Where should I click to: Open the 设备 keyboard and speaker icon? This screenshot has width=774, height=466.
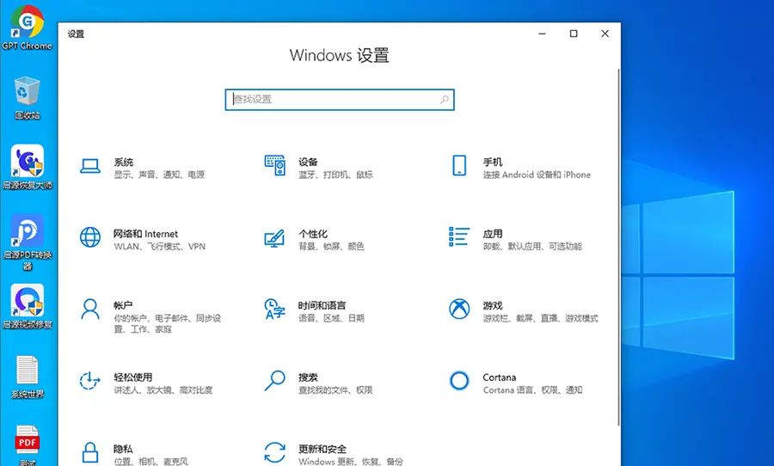click(275, 165)
